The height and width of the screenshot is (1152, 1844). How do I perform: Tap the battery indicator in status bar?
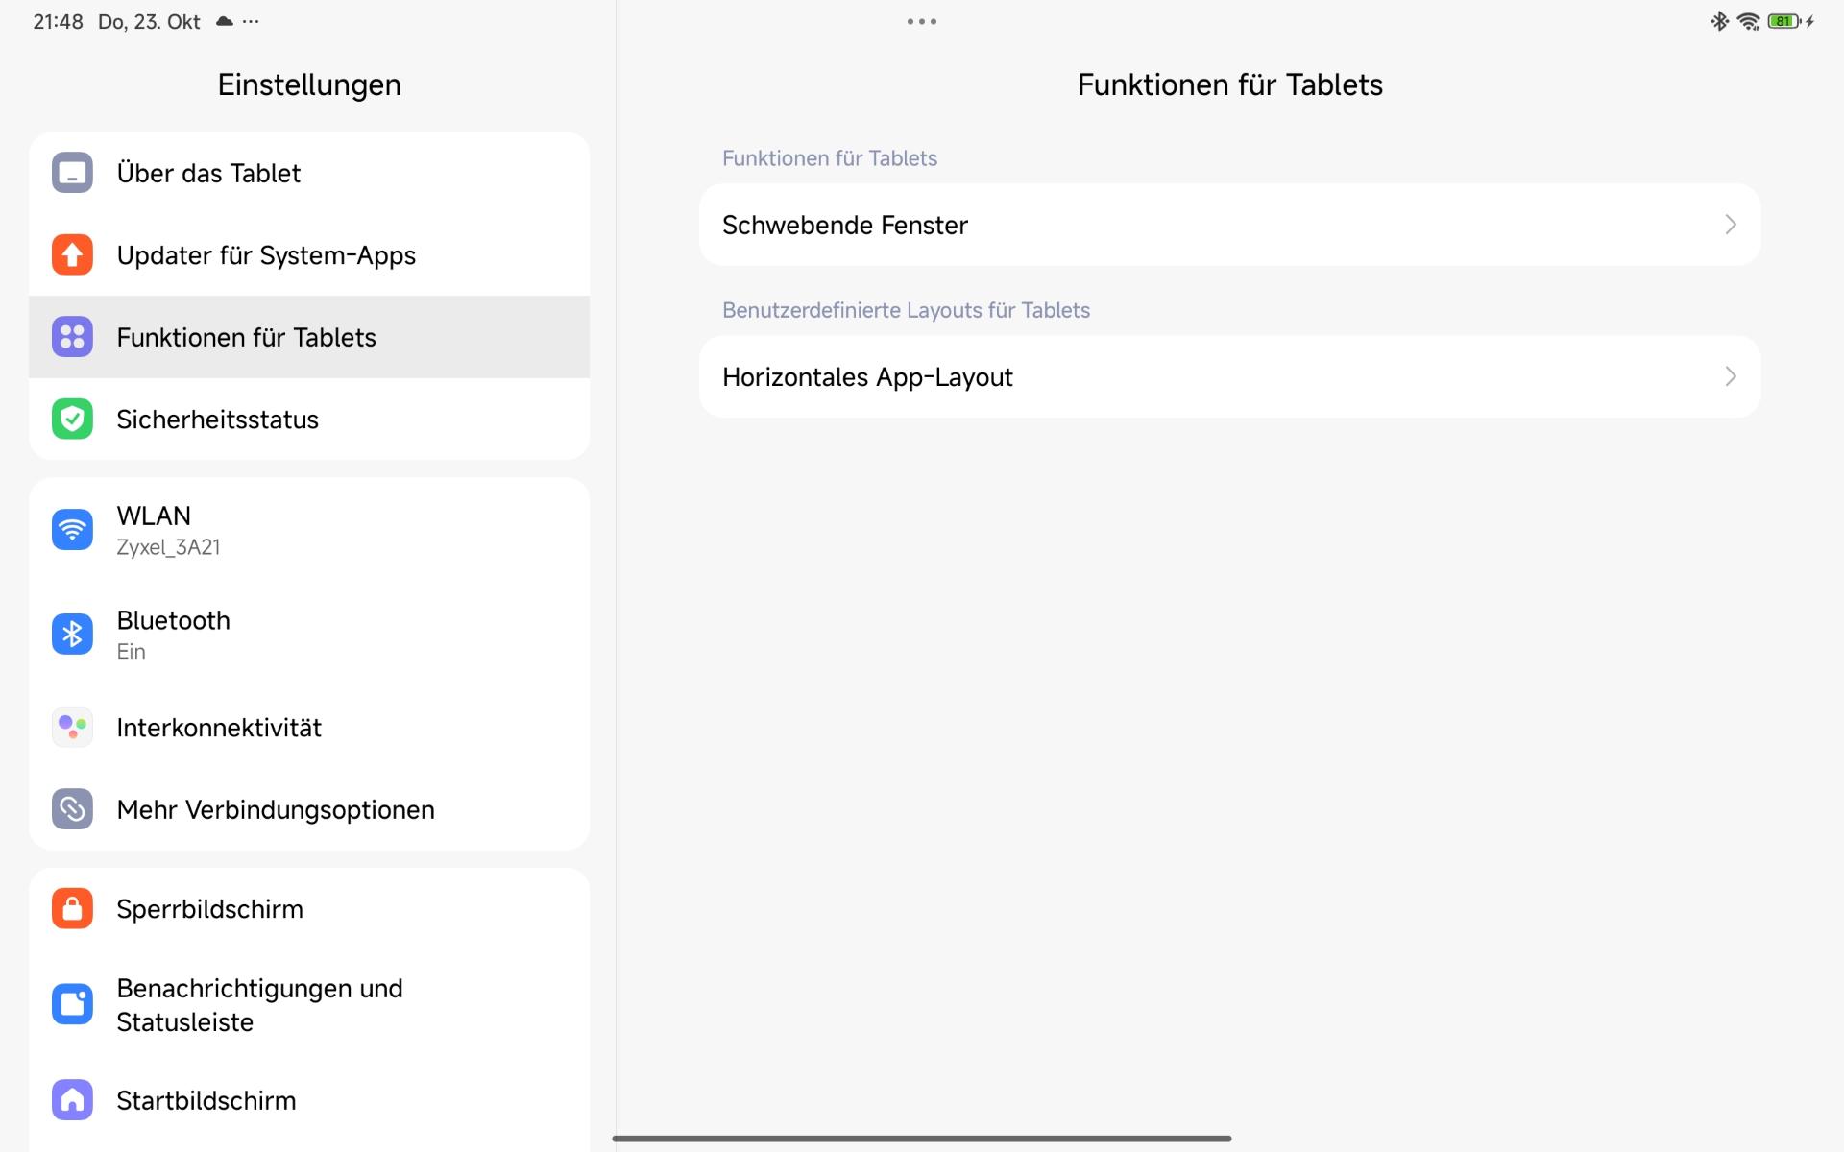1783,21
